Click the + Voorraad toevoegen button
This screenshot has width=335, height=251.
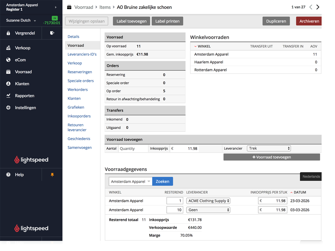272,157
